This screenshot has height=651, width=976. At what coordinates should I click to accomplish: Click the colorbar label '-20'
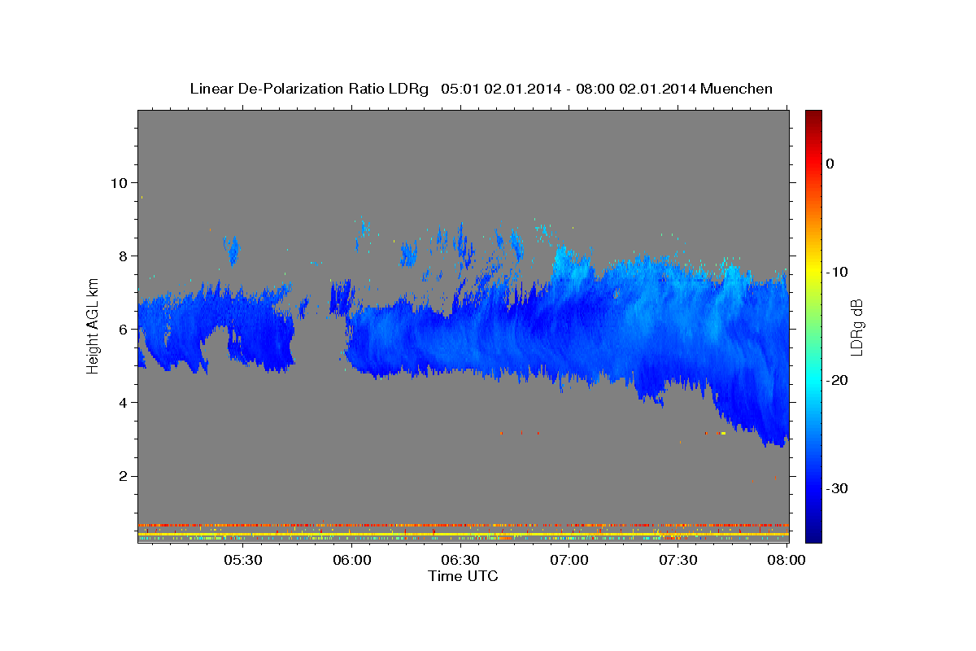[837, 380]
